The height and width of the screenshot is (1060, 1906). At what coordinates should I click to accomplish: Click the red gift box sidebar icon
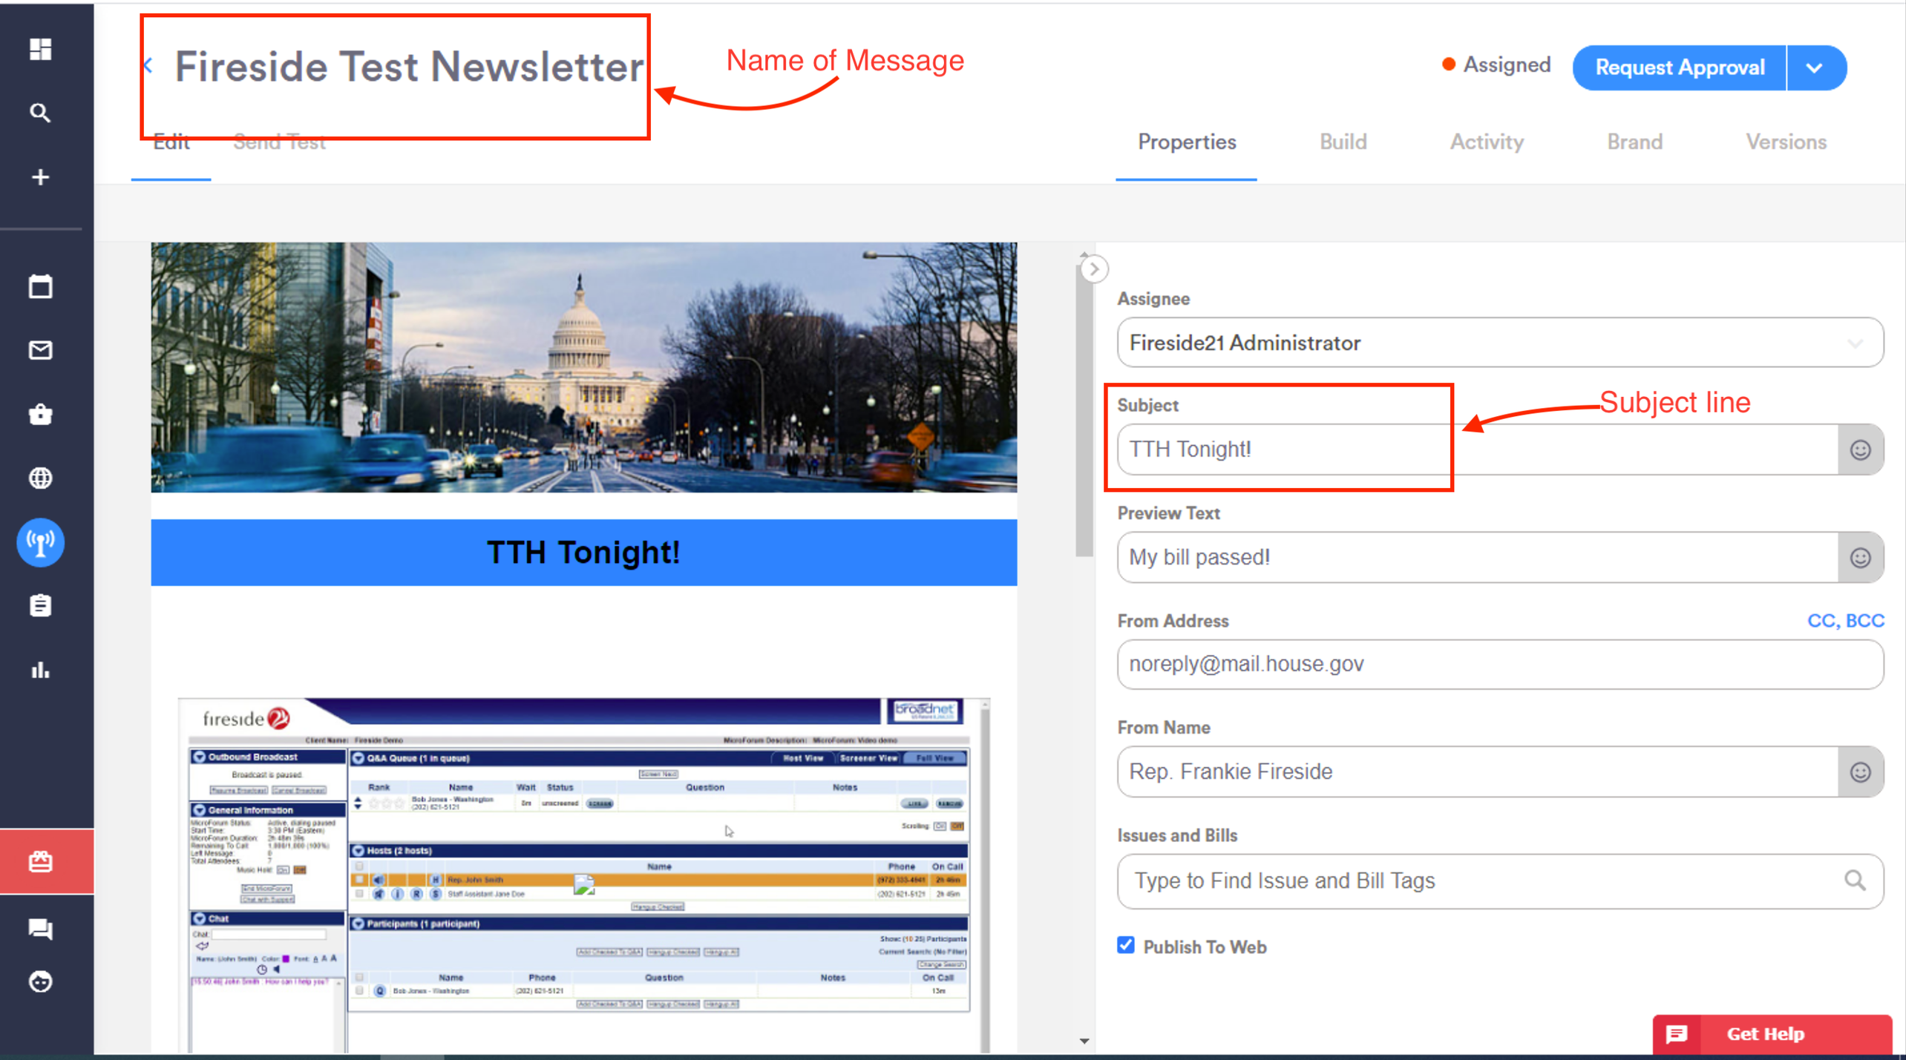(x=40, y=862)
